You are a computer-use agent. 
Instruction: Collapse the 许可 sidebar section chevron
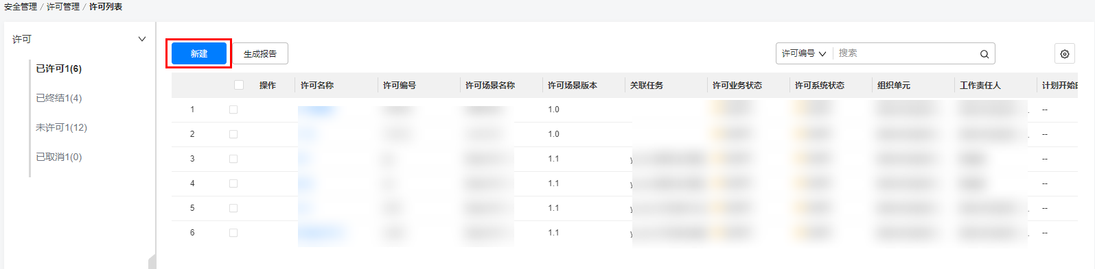142,39
